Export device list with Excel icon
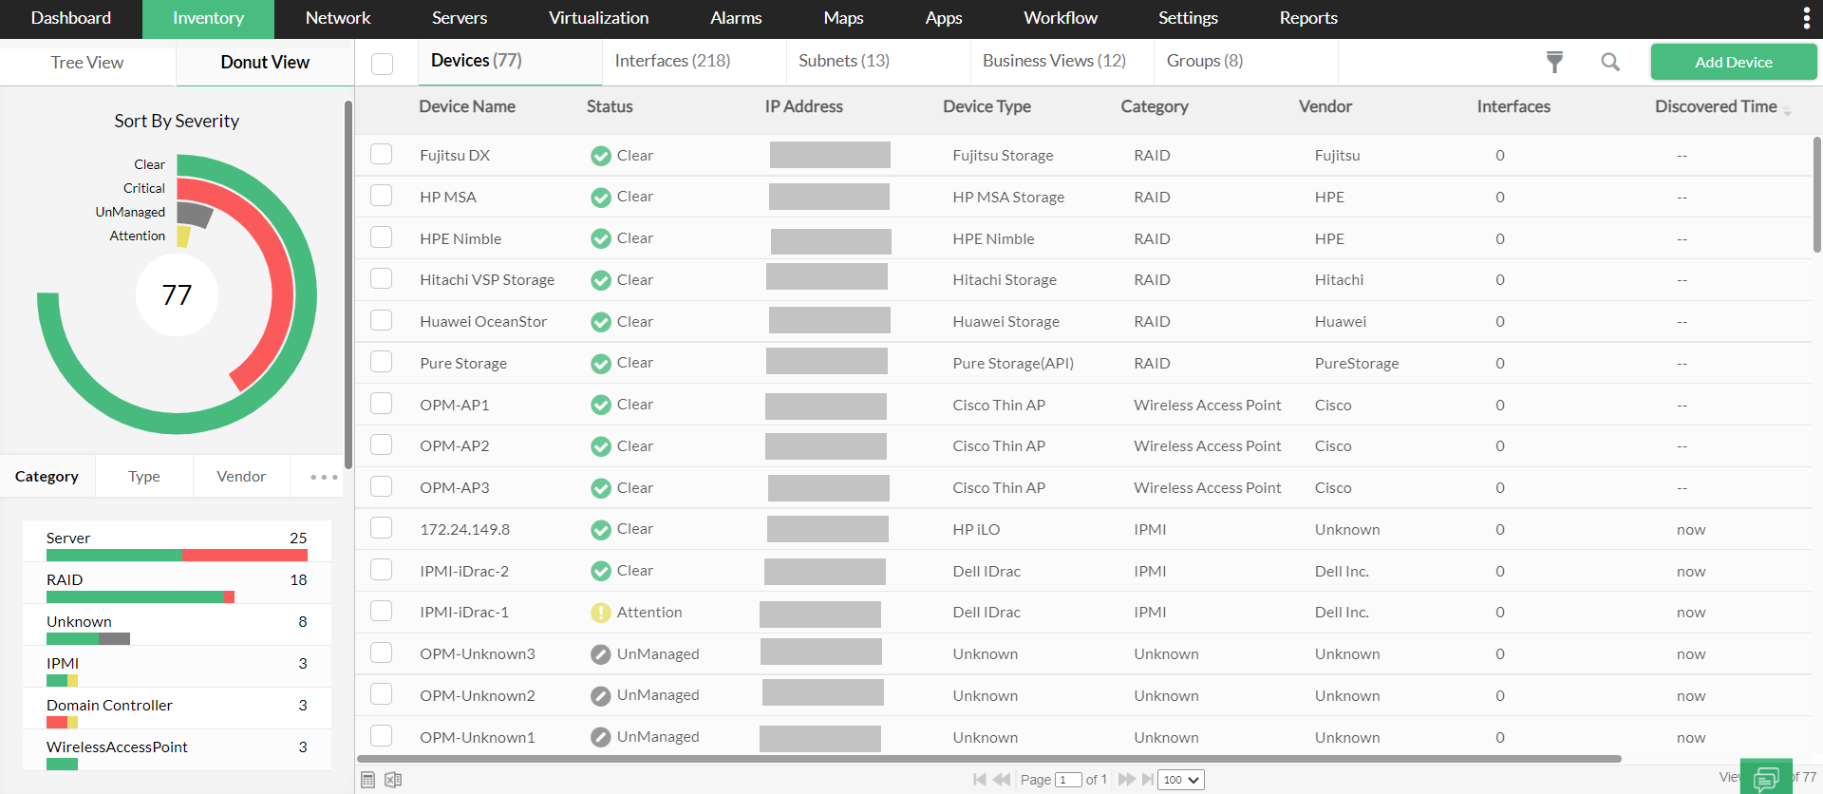Screen dimensions: 1823x794 393,780
